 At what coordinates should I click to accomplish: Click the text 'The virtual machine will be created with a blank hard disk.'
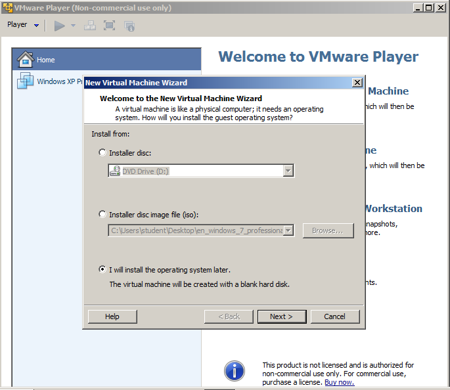point(200,284)
